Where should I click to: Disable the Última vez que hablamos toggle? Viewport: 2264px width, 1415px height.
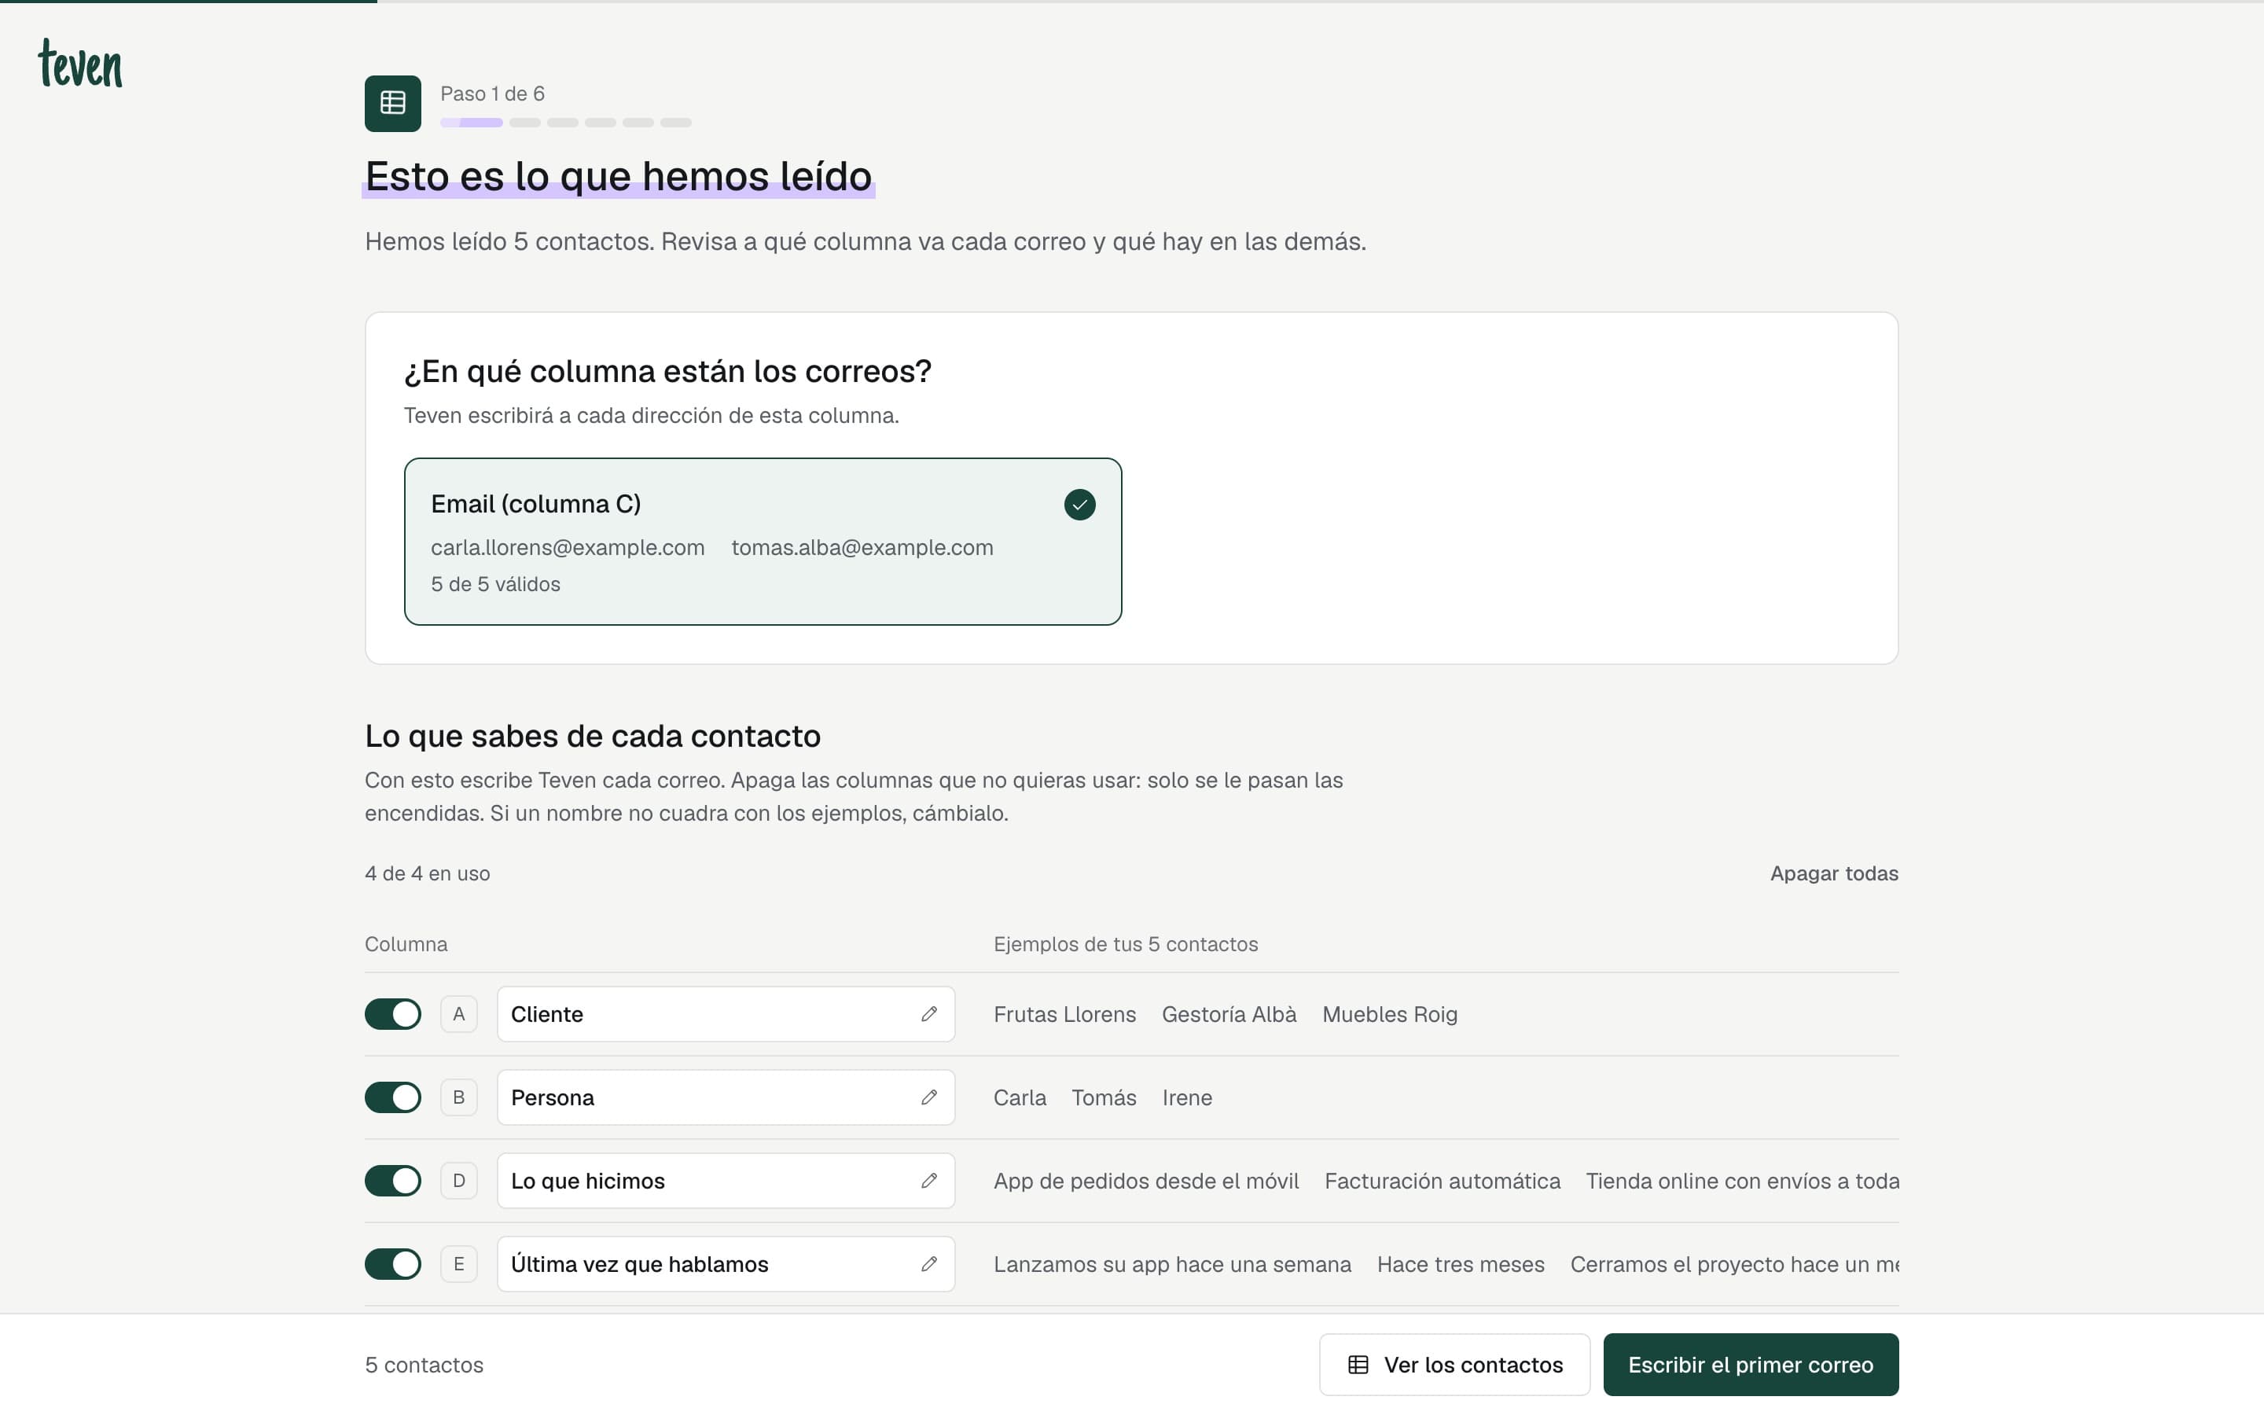pos(393,1263)
